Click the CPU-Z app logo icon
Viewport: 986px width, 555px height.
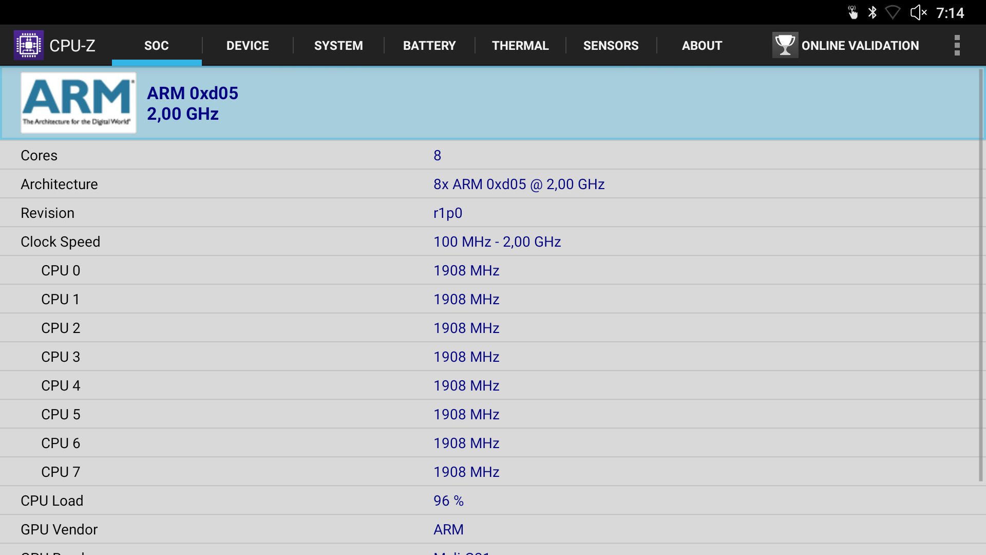tap(29, 45)
